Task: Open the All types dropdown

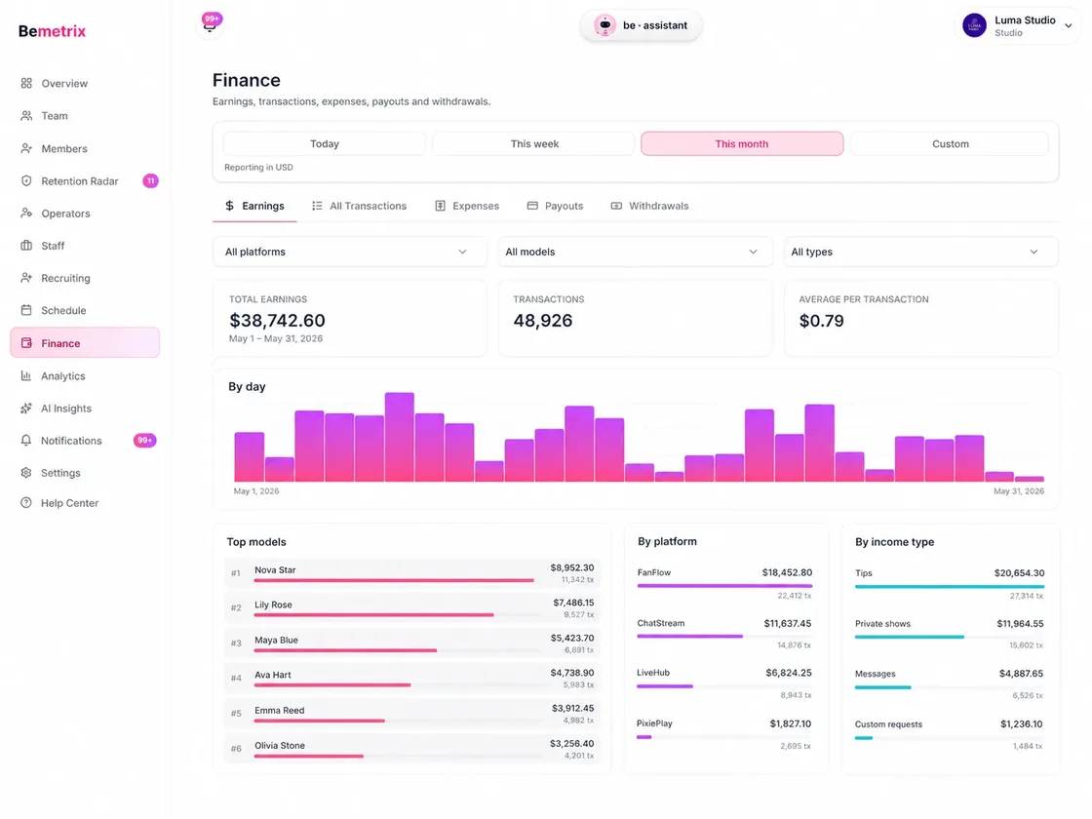Action: [920, 253]
